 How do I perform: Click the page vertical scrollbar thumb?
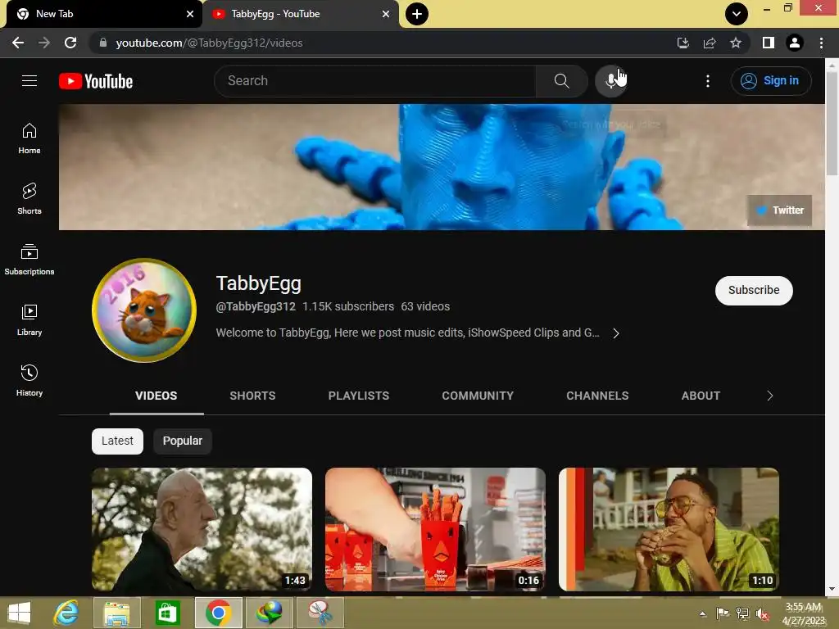pos(832,122)
